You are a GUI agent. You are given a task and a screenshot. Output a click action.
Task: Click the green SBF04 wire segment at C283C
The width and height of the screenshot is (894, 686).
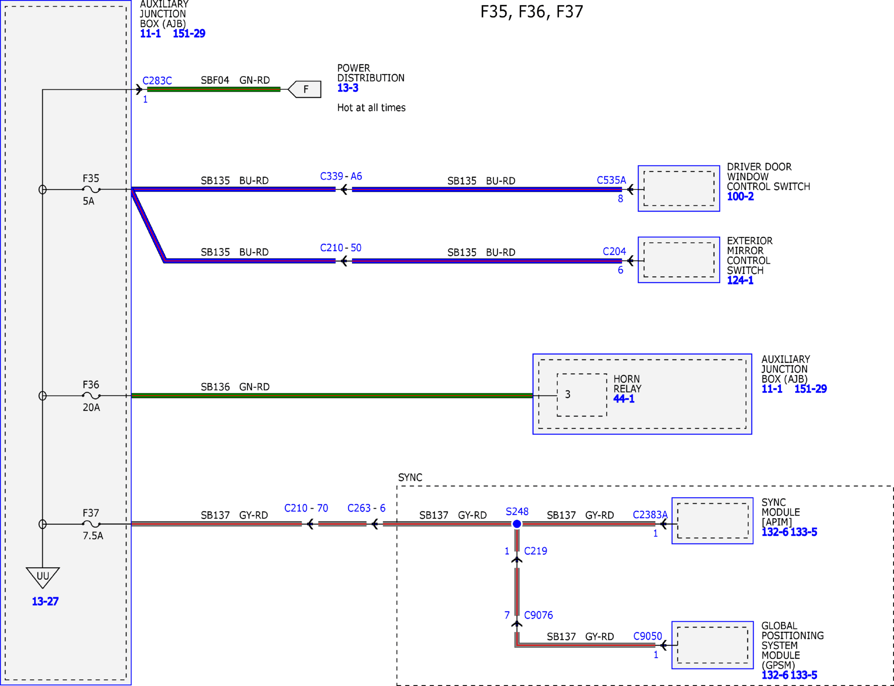(x=214, y=89)
